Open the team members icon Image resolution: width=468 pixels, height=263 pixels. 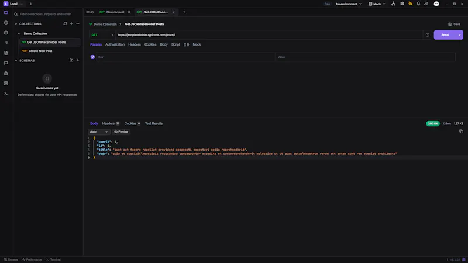tap(426, 4)
